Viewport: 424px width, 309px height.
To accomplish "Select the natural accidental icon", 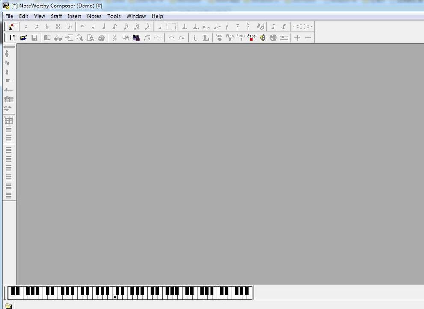I will click(x=26, y=26).
